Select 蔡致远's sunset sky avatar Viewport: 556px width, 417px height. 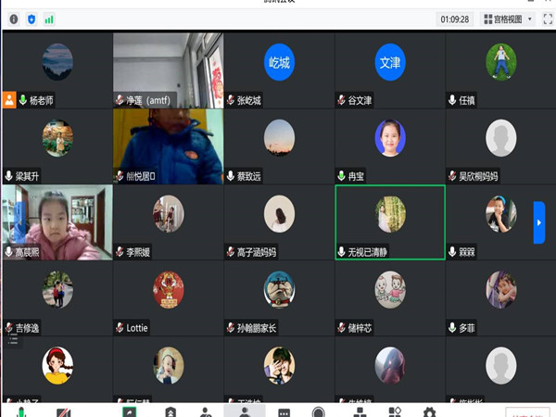click(279, 138)
